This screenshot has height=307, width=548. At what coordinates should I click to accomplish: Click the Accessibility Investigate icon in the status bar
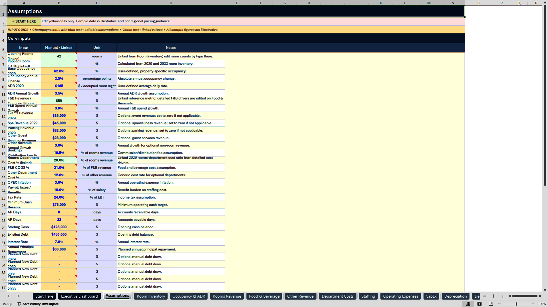19,304
